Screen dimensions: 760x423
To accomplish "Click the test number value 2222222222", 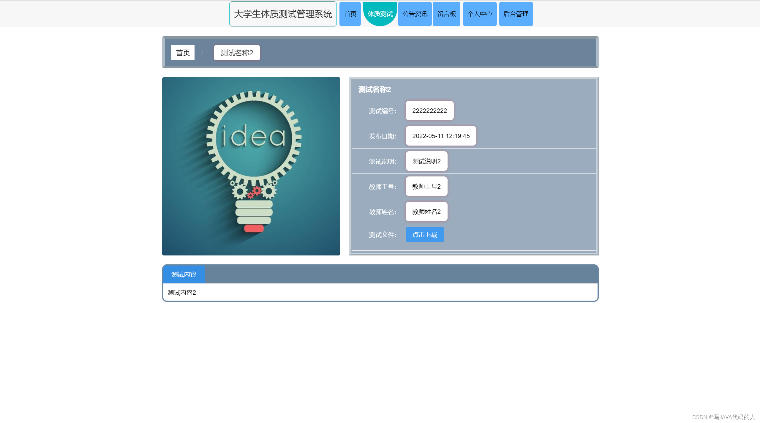I will click(429, 111).
